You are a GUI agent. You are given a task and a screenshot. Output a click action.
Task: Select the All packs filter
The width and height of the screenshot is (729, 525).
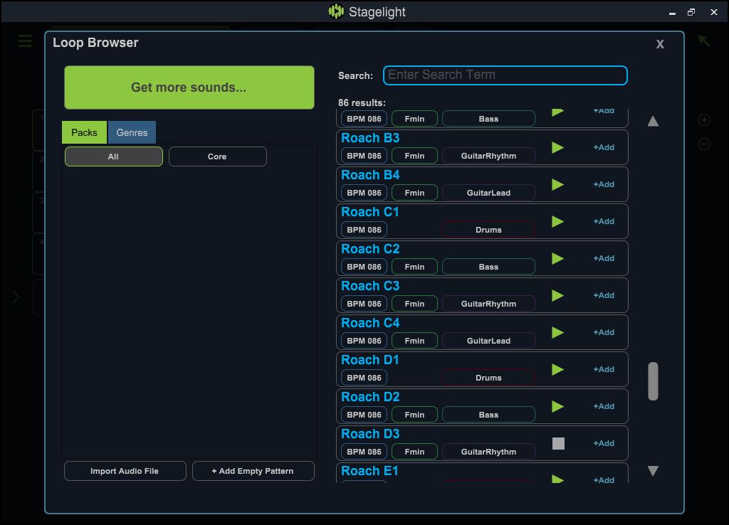tap(113, 155)
